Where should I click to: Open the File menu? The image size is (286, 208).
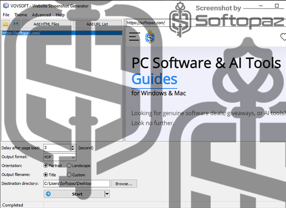[6, 15]
